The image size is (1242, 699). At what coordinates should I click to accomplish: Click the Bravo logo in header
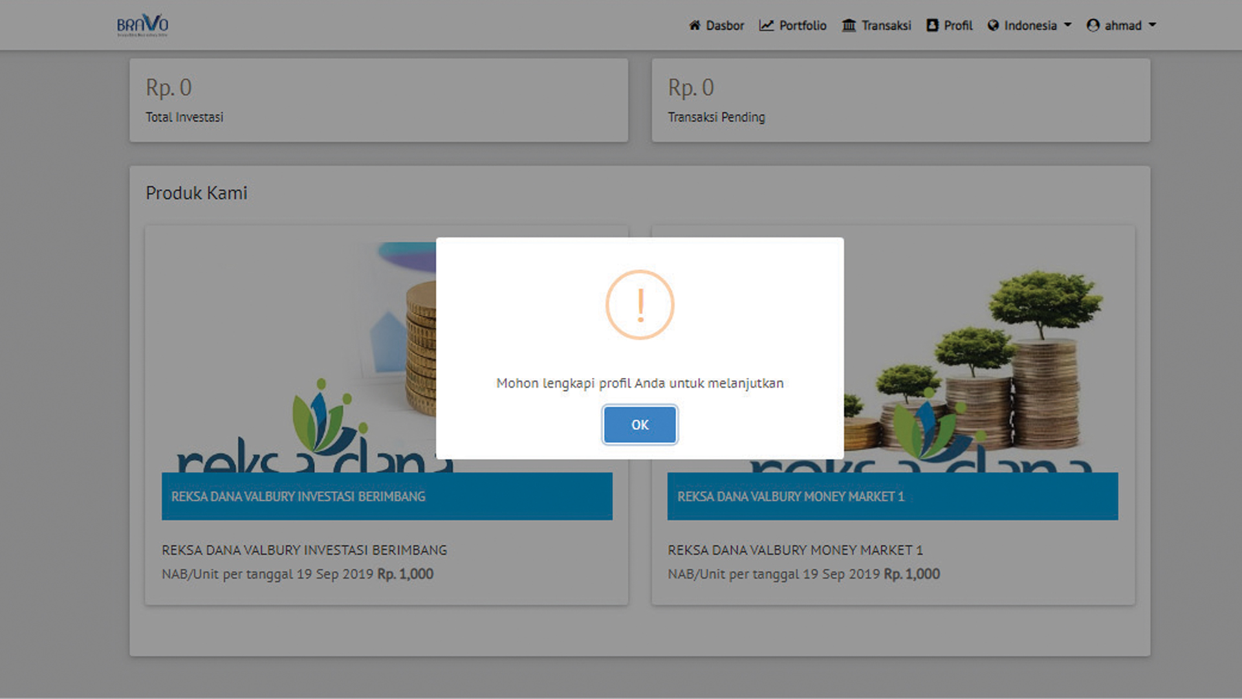(x=142, y=25)
